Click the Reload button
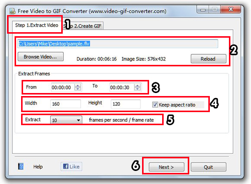The image size is (251, 184). (208, 59)
